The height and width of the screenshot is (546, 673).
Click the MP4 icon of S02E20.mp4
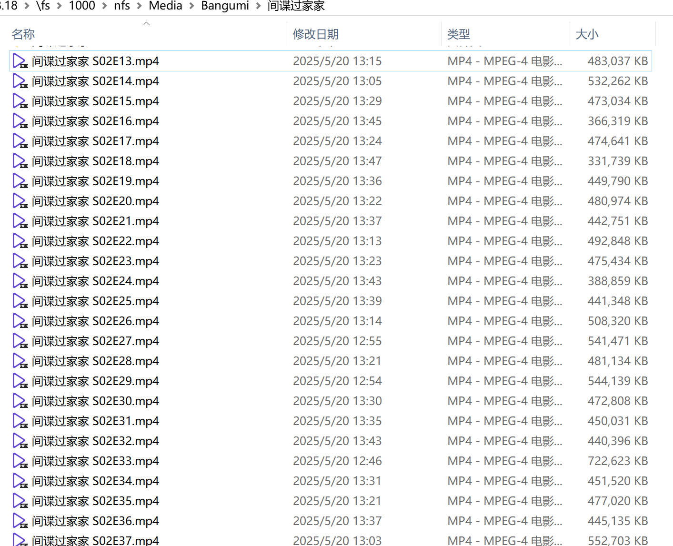coord(20,201)
